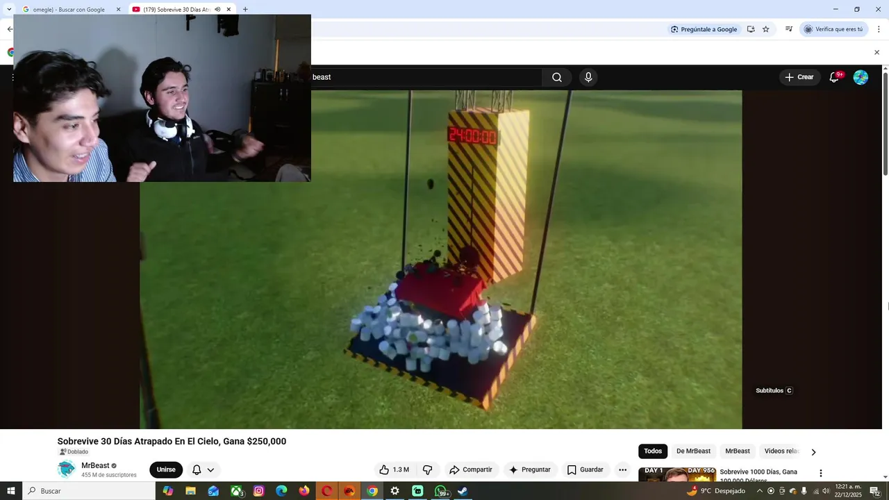Screen dimensions: 889x500
Task: Click Verifica que eres tú profile button
Action: [833, 29]
